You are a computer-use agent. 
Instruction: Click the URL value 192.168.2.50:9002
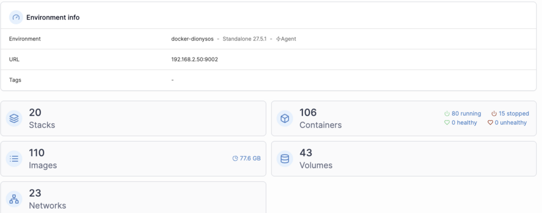tap(195, 59)
